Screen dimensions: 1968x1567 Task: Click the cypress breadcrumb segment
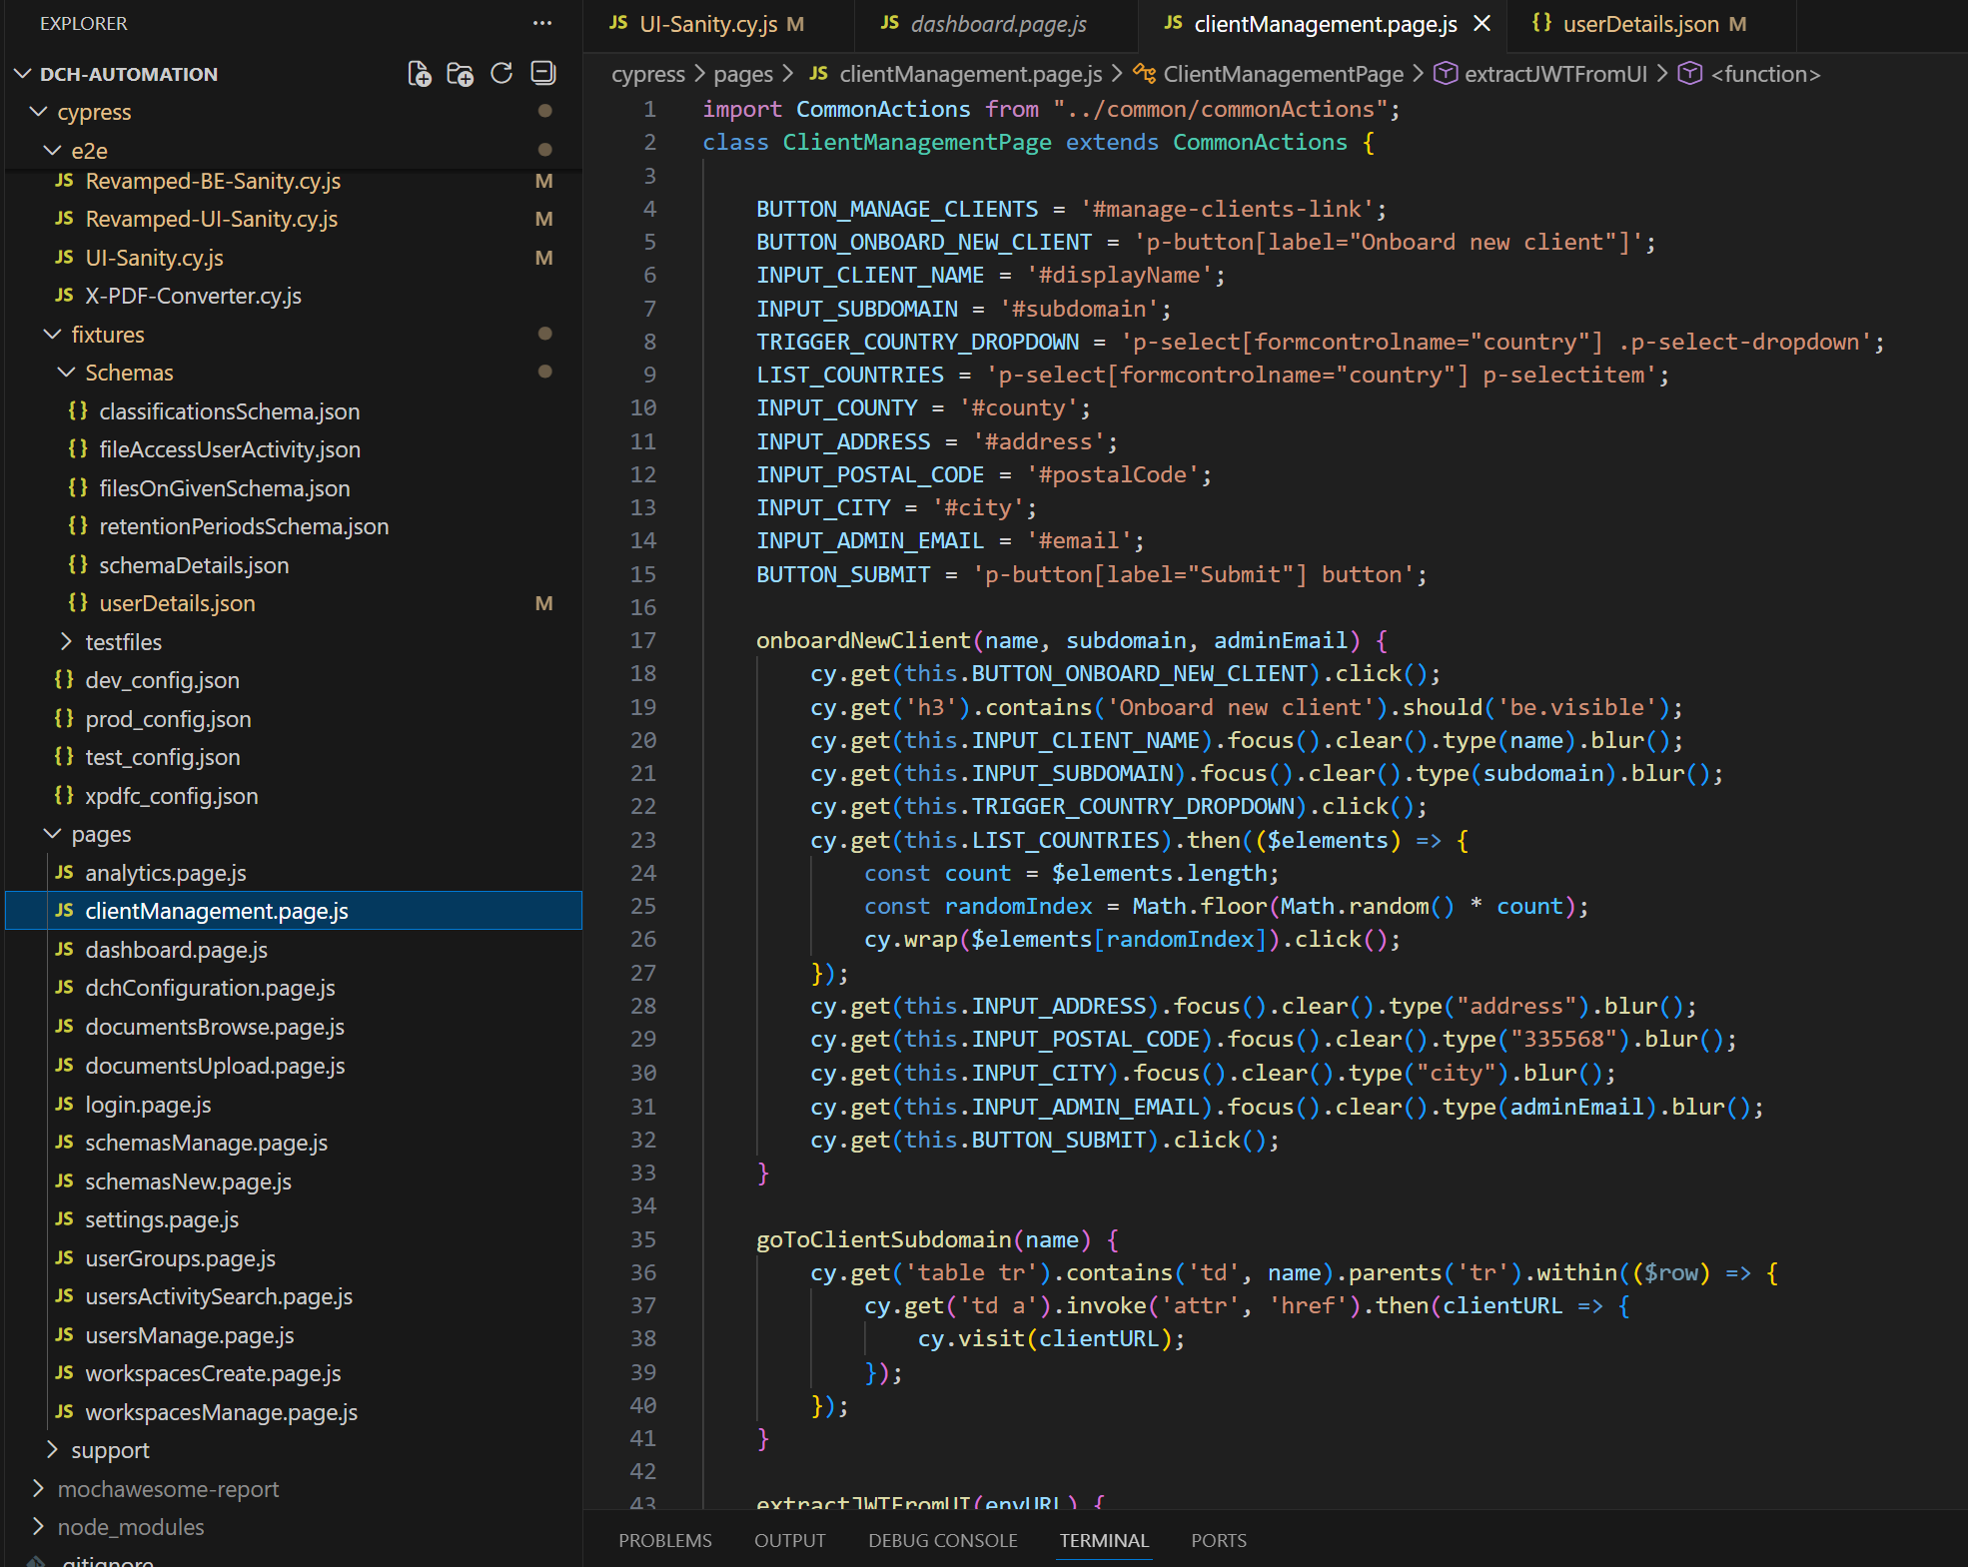(x=648, y=74)
